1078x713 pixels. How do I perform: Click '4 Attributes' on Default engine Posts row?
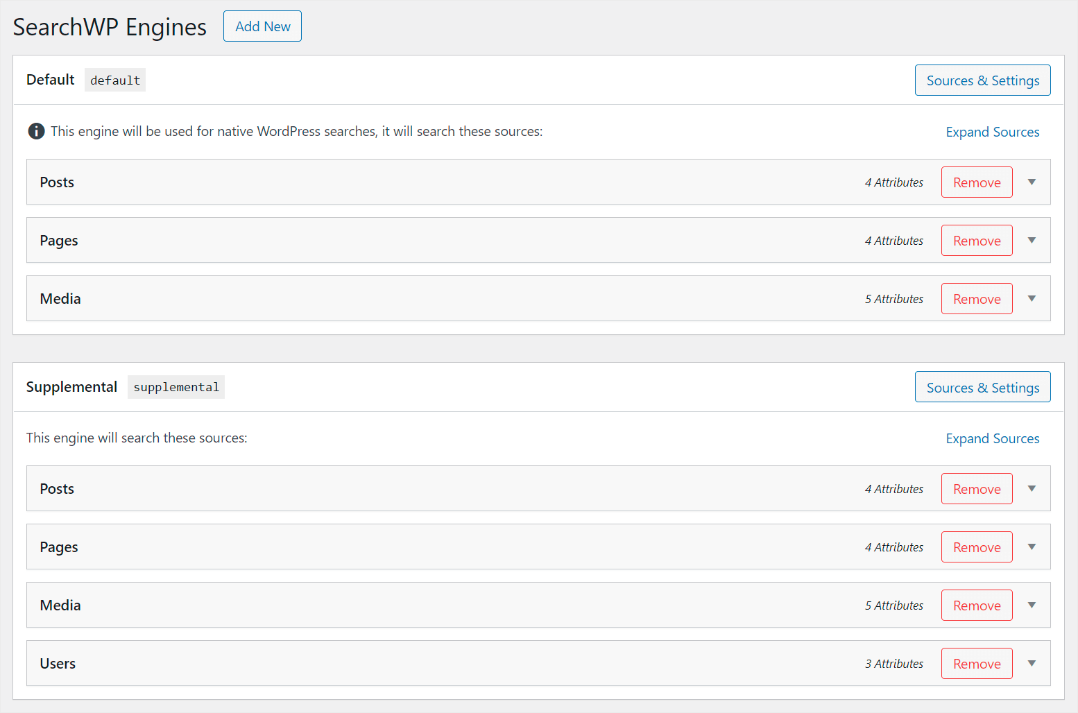pyautogui.click(x=894, y=182)
